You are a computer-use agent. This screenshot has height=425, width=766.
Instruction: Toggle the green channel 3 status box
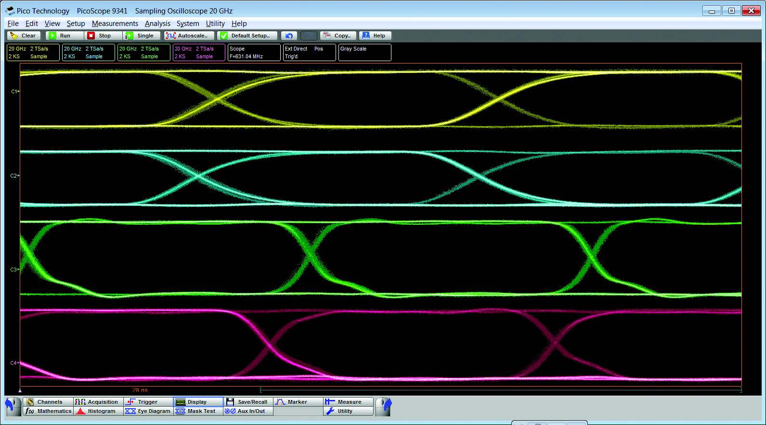point(143,52)
